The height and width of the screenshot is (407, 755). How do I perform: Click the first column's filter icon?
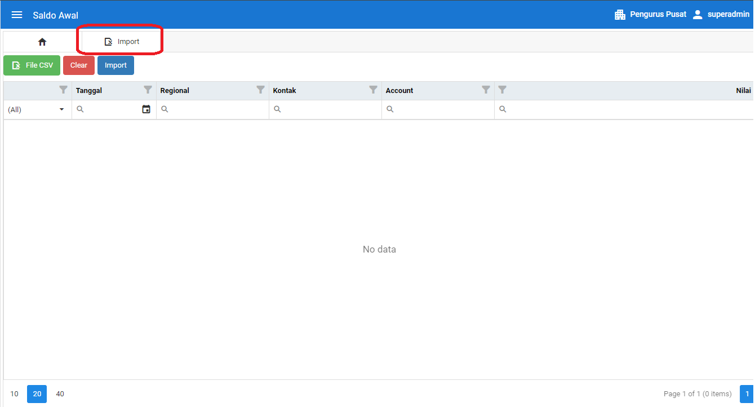click(63, 90)
